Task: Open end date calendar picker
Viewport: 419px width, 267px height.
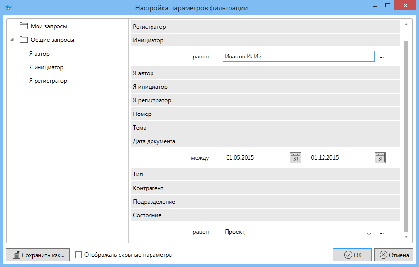Action: tap(380, 158)
